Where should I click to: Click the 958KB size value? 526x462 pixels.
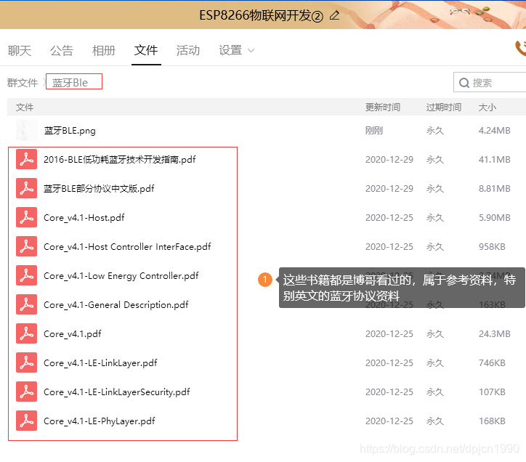point(492,246)
